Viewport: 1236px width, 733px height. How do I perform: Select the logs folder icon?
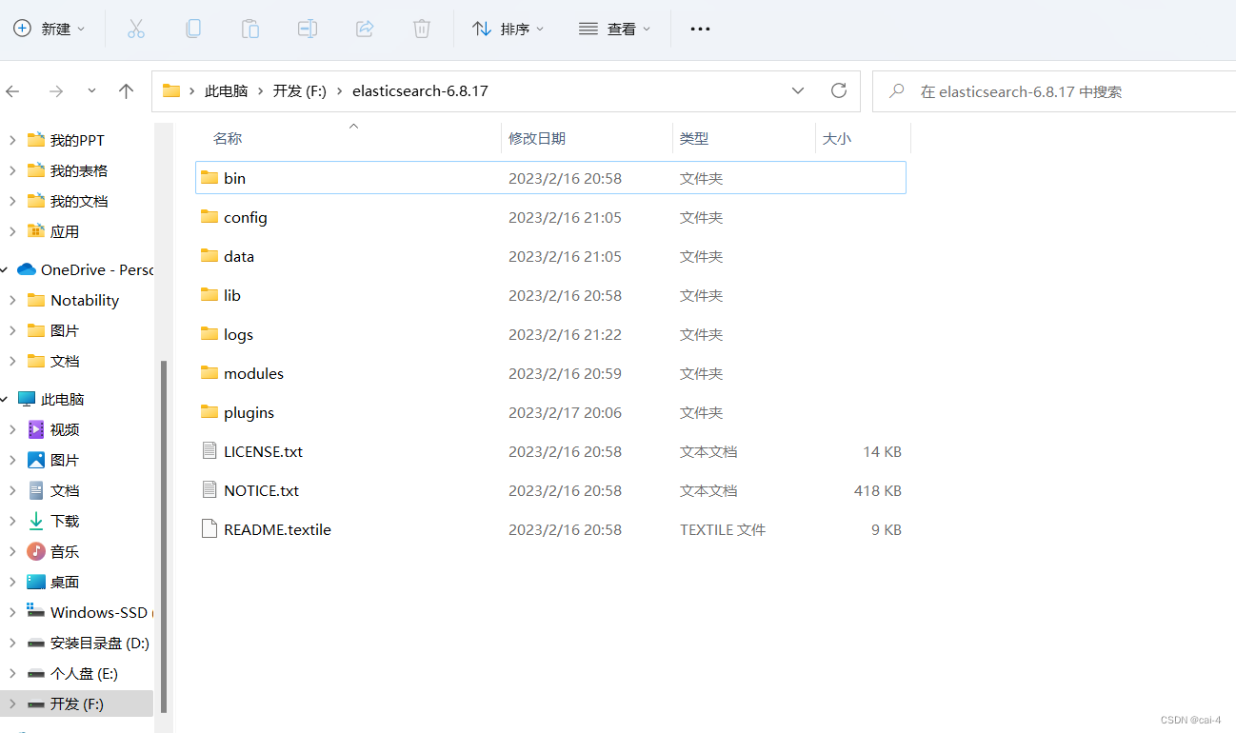click(x=210, y=333)
